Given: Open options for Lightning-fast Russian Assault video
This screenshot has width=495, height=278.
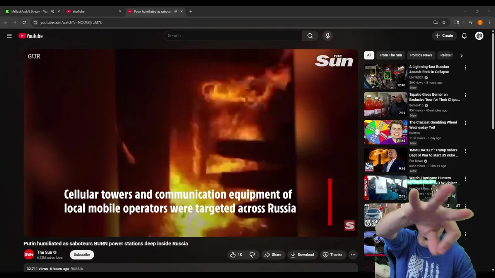Looking at the screenshot, I should [466, 67].
